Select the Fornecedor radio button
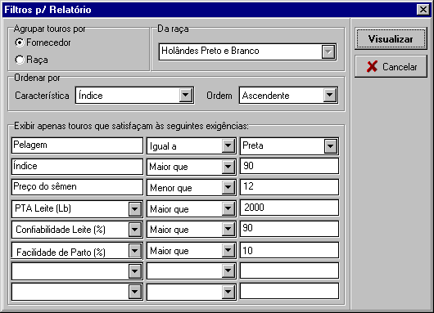434x313 pixels. (20, 42)
